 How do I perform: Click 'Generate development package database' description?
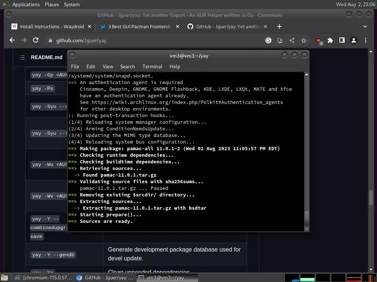tap(174, 254)
